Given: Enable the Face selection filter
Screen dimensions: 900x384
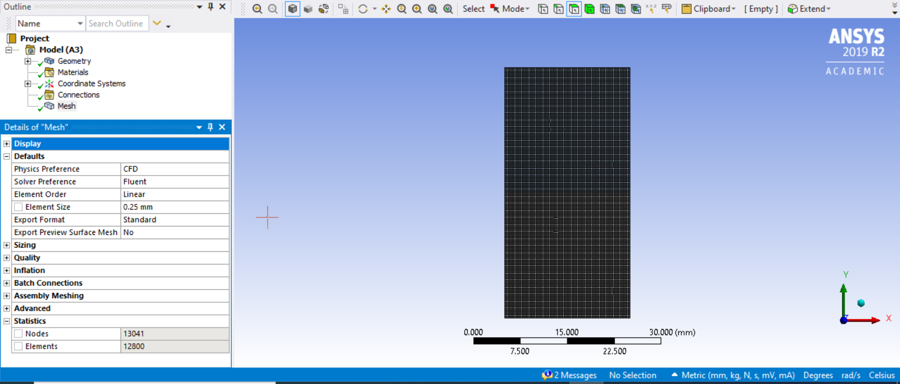Looking at the screenshot, I should coord(574,9).
